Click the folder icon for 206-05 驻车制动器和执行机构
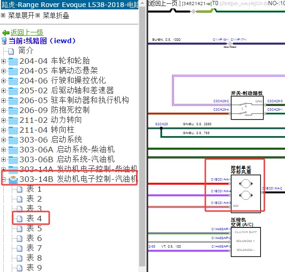The height and width of the screenshot is (272, 285). point(13,101)
